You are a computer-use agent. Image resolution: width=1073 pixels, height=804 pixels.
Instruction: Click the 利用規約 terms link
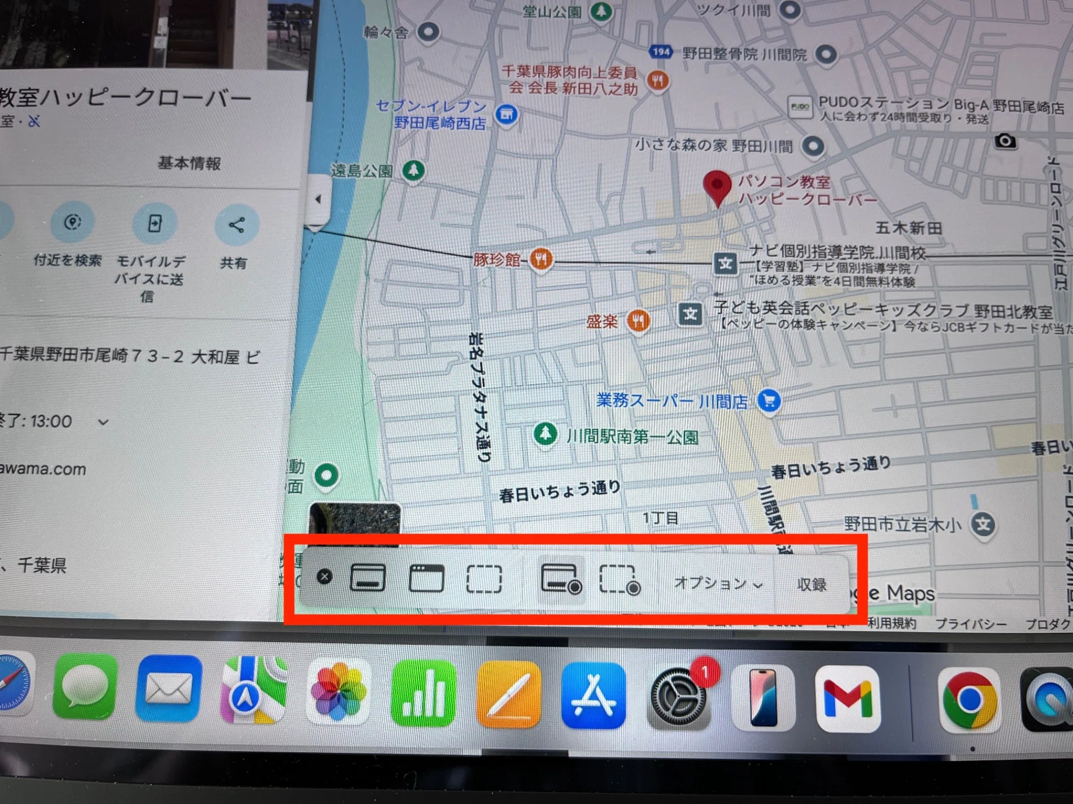click(x=892, y=623)
